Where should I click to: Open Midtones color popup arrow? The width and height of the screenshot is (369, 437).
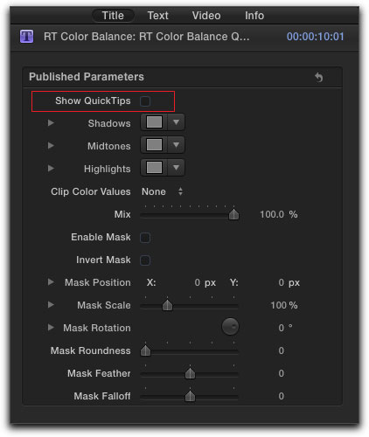tap(176, 145)
